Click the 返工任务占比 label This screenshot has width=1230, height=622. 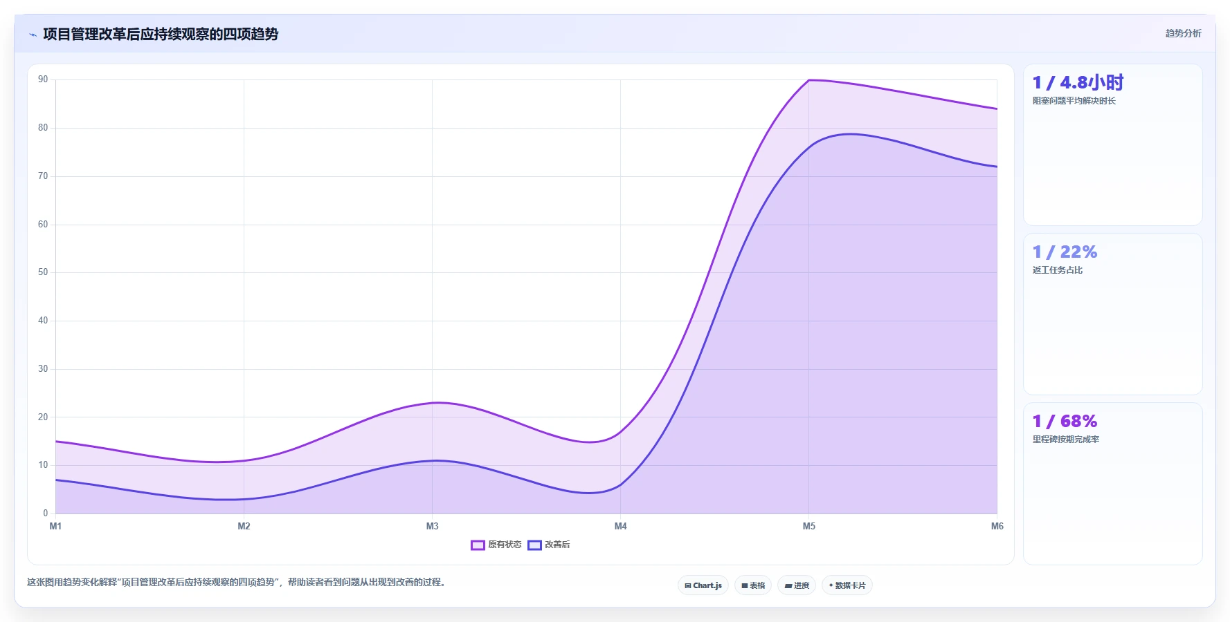1058,270
